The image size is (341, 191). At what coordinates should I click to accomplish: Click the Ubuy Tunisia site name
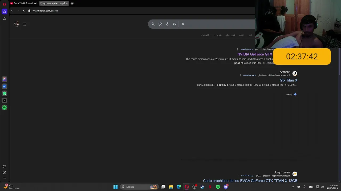point(282,172)
